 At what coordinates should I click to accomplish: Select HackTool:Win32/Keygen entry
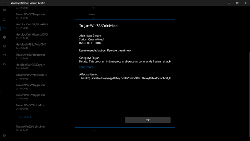(30, 66)
